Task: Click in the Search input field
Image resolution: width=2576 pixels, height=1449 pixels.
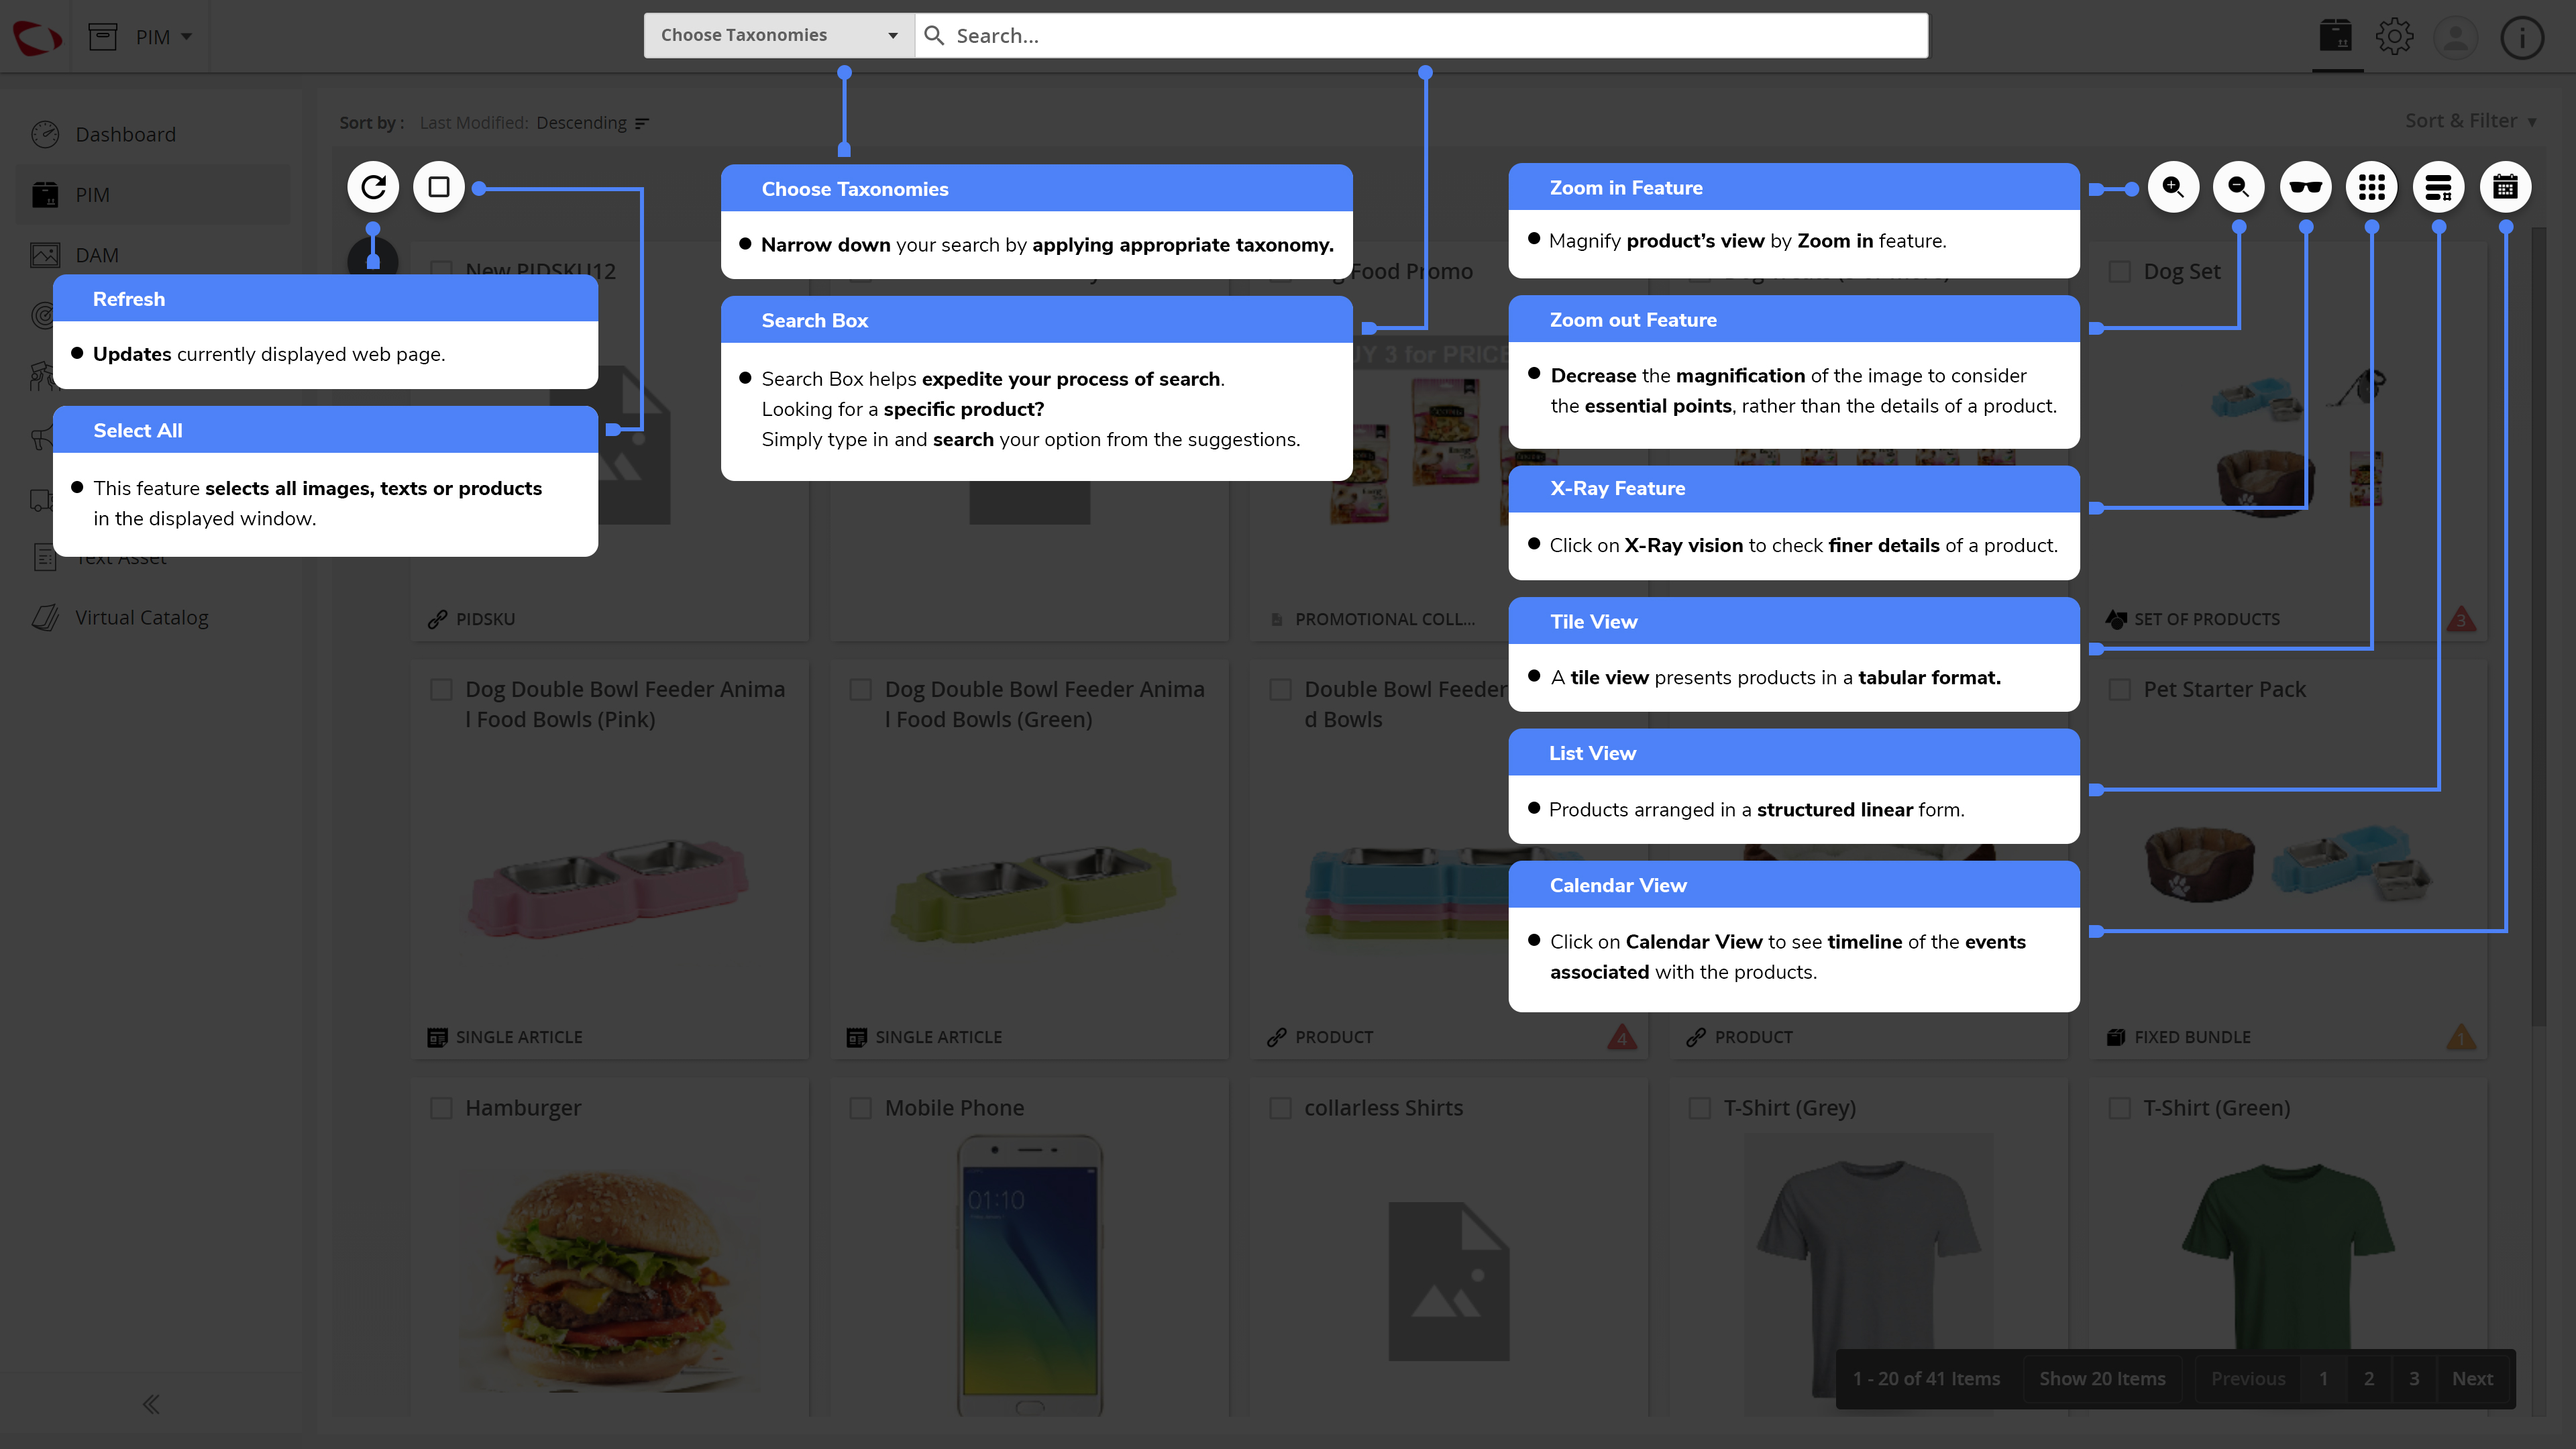Action: [1422, 35]
